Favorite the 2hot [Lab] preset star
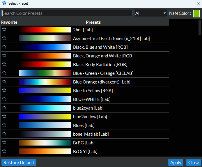The width and height of the screenshot is (202, 167). 4,29
